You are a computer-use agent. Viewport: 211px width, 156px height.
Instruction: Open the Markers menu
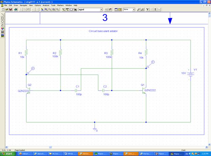[x=60, y=5]
